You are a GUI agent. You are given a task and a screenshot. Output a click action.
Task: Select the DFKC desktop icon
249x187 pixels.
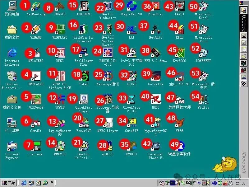point(60,53)
